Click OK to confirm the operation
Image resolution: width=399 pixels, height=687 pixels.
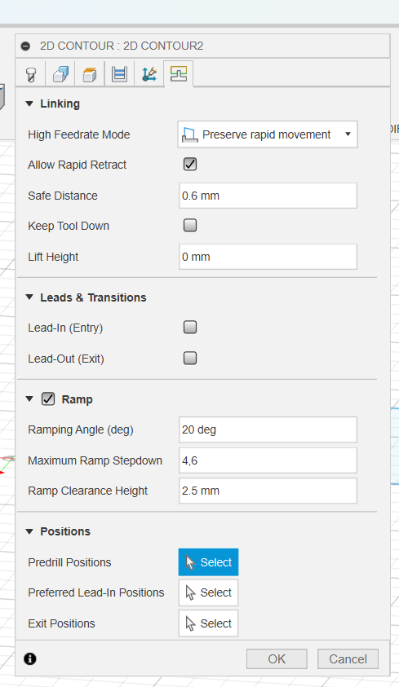pyautogui.click(x=277, y=659)
